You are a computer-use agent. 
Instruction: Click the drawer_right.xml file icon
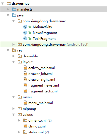point(25,79)
